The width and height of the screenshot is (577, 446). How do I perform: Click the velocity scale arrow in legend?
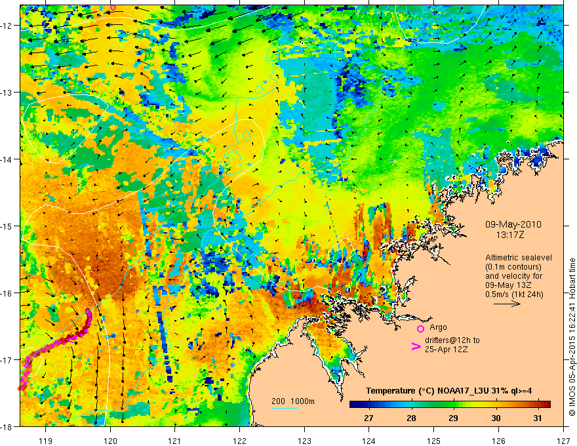[507, 304]
